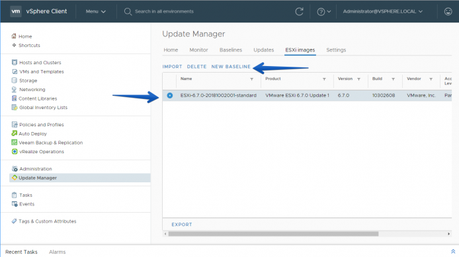Click the horizontal scrollbar thumb
459x257 pixels.
pyautogui.click(x=273, y=234)
